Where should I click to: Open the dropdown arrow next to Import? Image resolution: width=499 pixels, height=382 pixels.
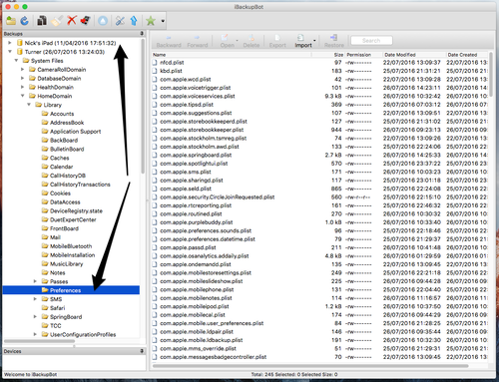[x=314, y=41]
